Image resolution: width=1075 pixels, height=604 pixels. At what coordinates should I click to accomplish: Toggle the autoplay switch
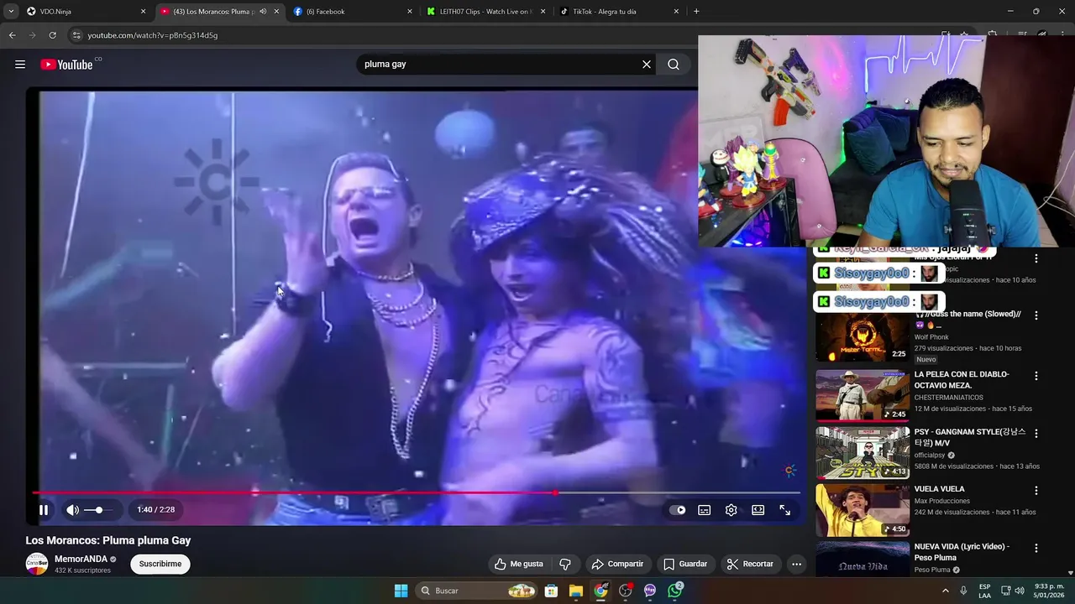pyautogui.click(x=678, y=510)
